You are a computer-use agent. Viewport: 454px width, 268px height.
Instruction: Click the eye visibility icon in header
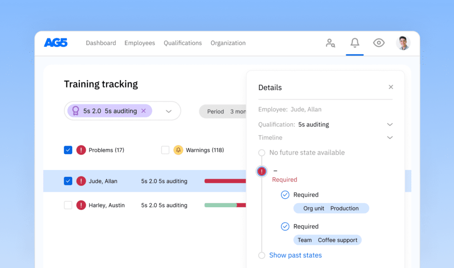coord(379,42)
